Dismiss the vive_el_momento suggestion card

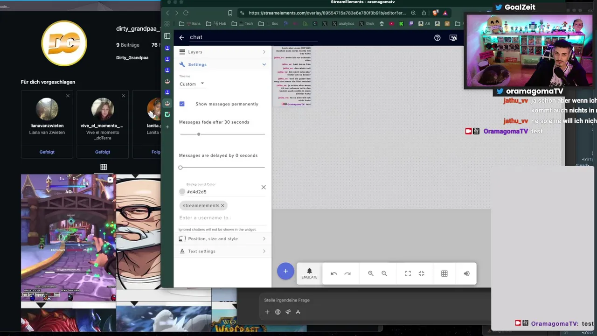pos(123,96)
